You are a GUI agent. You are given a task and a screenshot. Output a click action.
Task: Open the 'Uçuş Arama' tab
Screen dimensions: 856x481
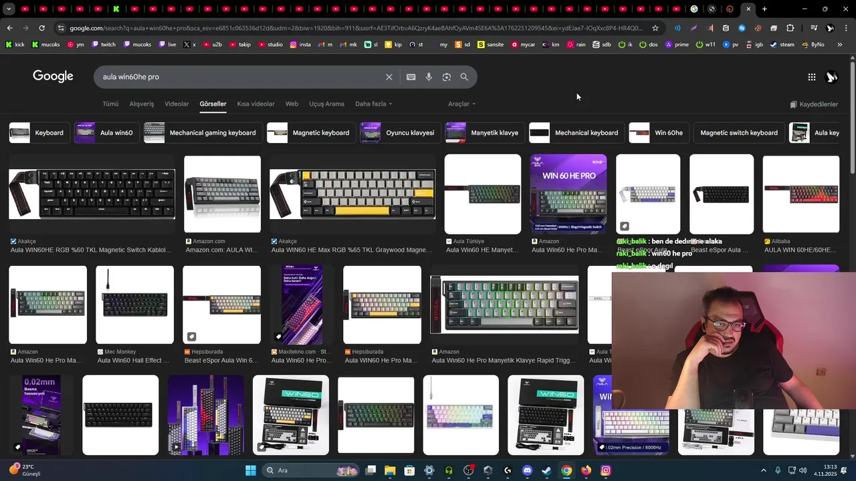point(326,104)
